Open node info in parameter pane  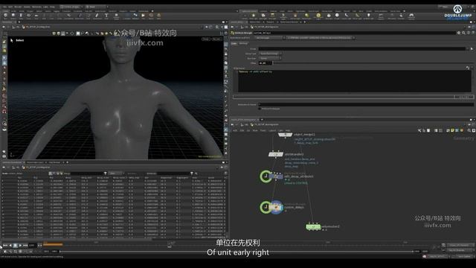pos(469,33)
